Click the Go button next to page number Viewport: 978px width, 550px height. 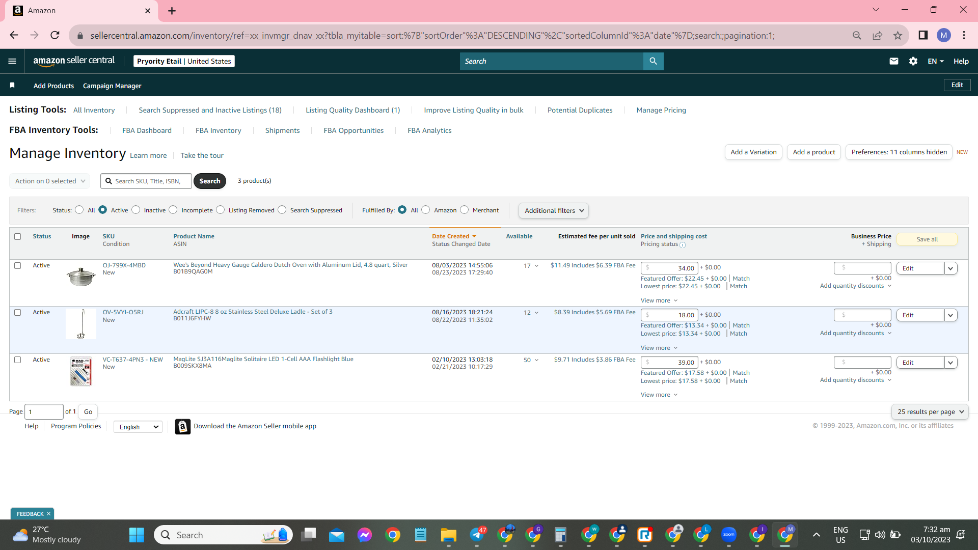pos(88,411)
